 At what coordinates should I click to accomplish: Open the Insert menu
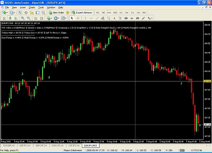[23, 7]
